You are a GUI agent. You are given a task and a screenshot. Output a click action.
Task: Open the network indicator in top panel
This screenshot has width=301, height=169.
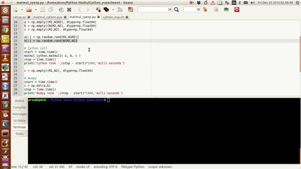click(227, 3)
